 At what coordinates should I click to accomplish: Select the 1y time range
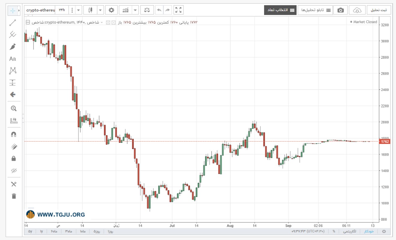tap(41, 231)
